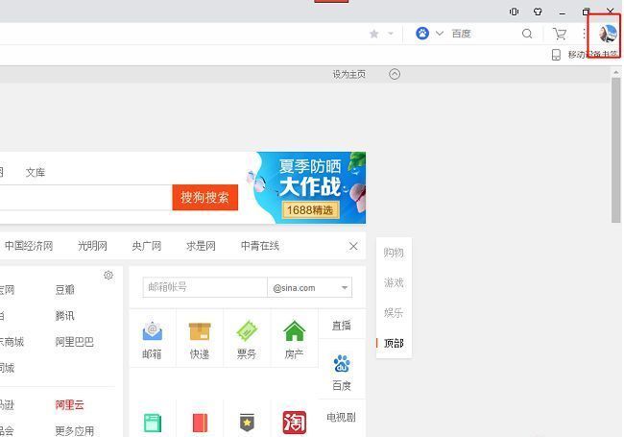The height and width of the screenshot is (437, 624).
Task: Open the @sina.com domain dropdown
Action: [x=310, y=287]
